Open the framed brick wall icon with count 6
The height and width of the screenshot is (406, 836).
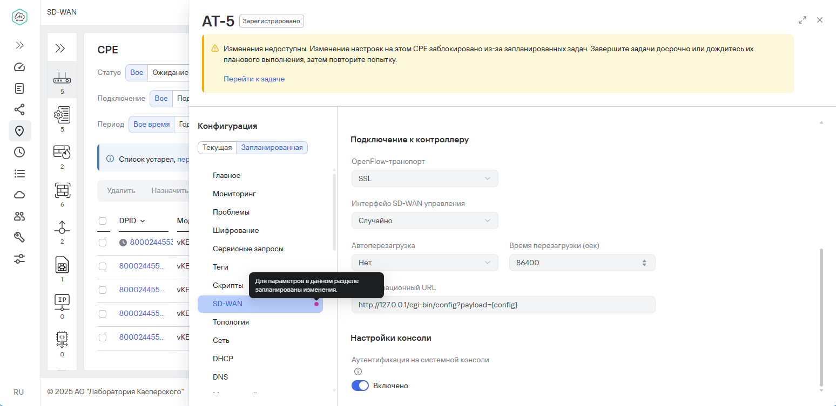(x=62, y=190)
